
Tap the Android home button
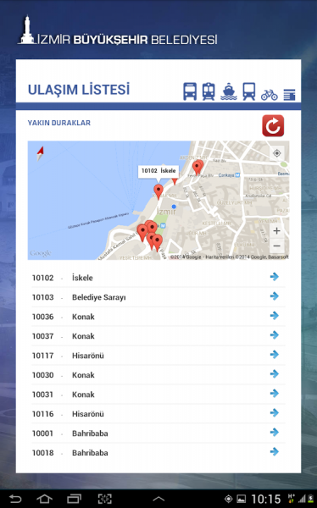[x=44, y=499]
